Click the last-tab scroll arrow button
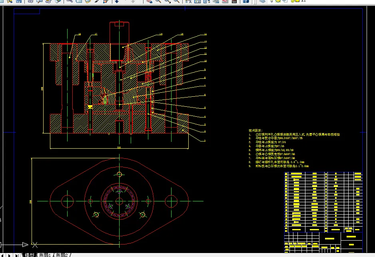 (x=16, y=255)
